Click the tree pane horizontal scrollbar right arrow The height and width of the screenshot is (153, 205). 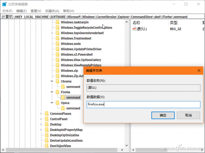122,150
